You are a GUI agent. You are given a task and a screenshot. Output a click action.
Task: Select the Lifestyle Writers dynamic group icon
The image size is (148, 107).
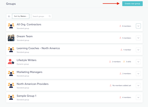point(11,62)
